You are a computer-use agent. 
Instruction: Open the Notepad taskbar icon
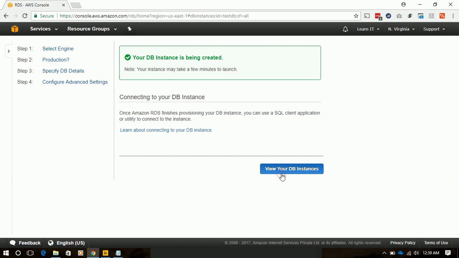pos(118,253)
